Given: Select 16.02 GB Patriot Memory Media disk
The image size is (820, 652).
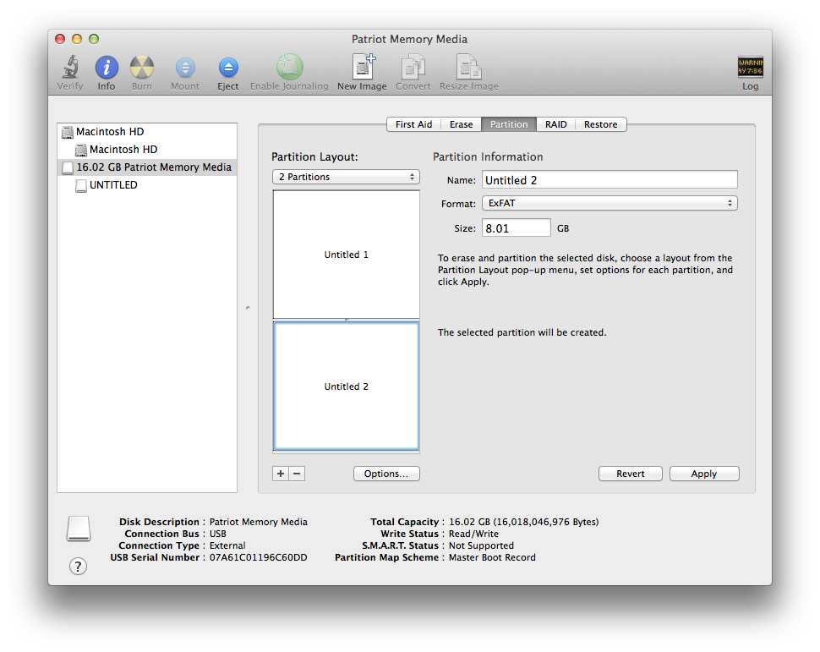Looking at the screenshot, I should point(147,167).
